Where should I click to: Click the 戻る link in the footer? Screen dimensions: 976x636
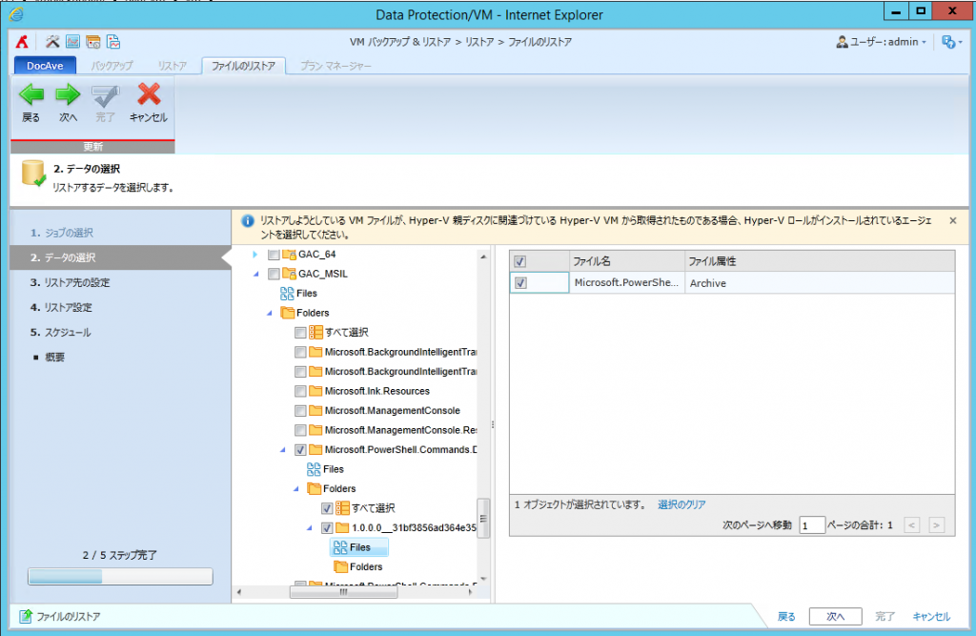[x=786, y=616]
